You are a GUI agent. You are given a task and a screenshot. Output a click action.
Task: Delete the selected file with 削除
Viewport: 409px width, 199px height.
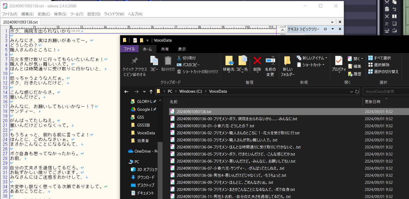pos(257,64)
